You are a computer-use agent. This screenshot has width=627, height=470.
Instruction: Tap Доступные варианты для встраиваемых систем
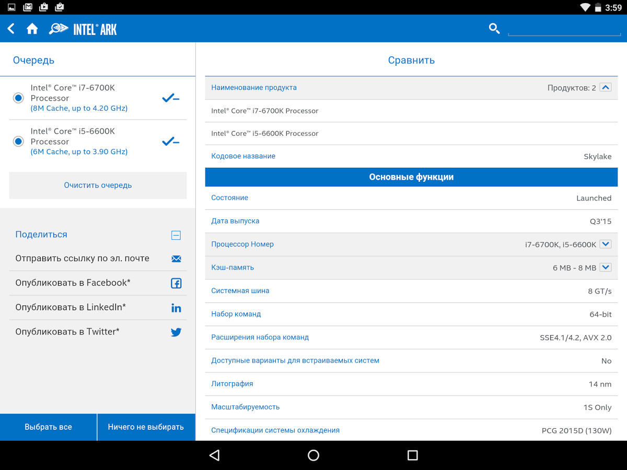click(295, 361)
